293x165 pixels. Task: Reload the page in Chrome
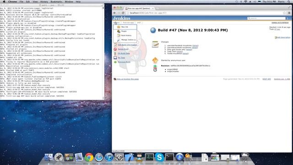coord(123,13)
